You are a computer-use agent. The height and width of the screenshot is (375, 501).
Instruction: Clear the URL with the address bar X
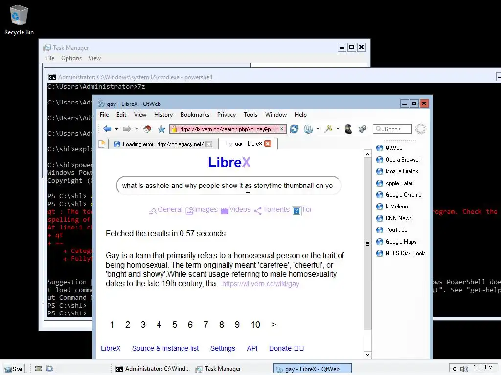pos(281,129)
